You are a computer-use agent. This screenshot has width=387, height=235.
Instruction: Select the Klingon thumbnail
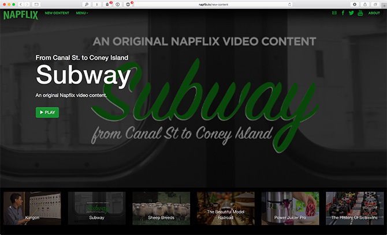tap(32, 208)
